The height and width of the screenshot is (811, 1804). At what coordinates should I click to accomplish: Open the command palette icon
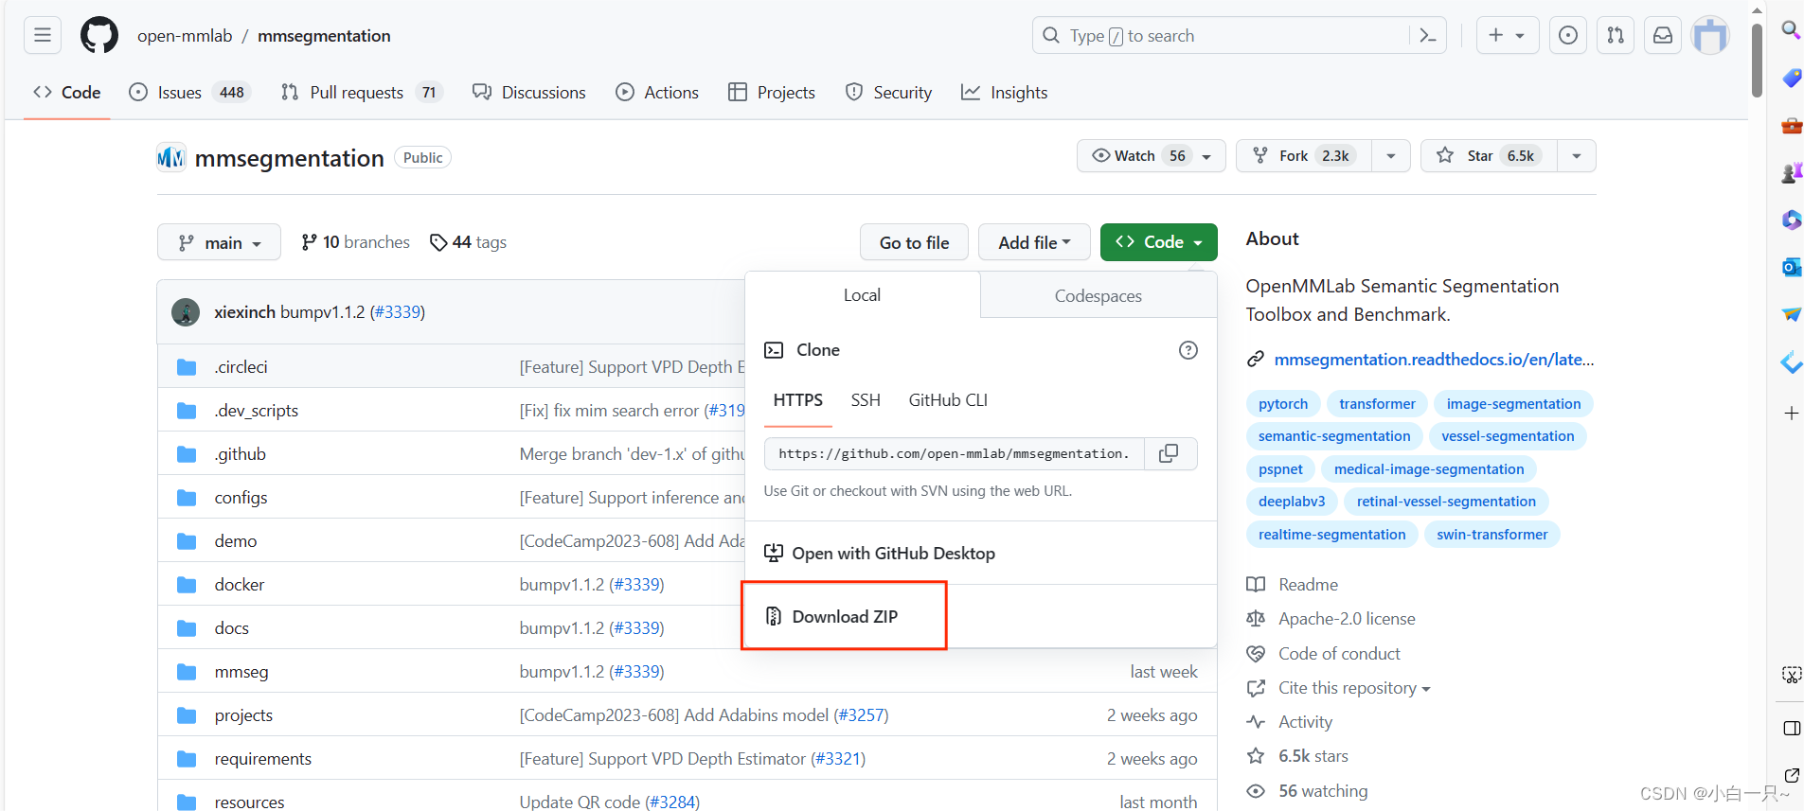tap(1428, 36)
